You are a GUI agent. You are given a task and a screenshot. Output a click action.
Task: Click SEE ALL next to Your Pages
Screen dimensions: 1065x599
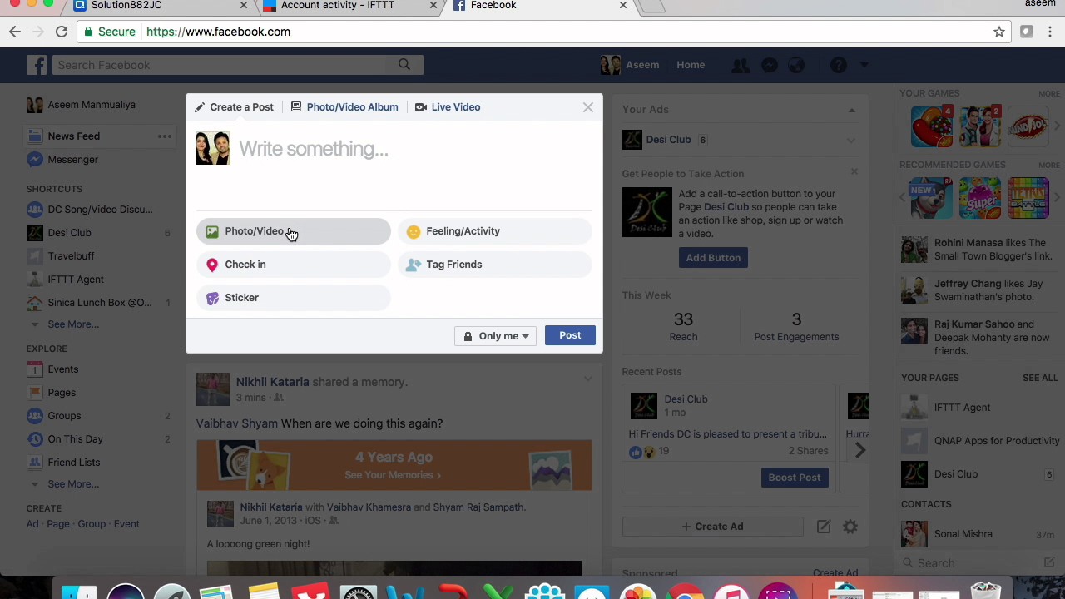pyautogui.click(x=1040, y=378)
